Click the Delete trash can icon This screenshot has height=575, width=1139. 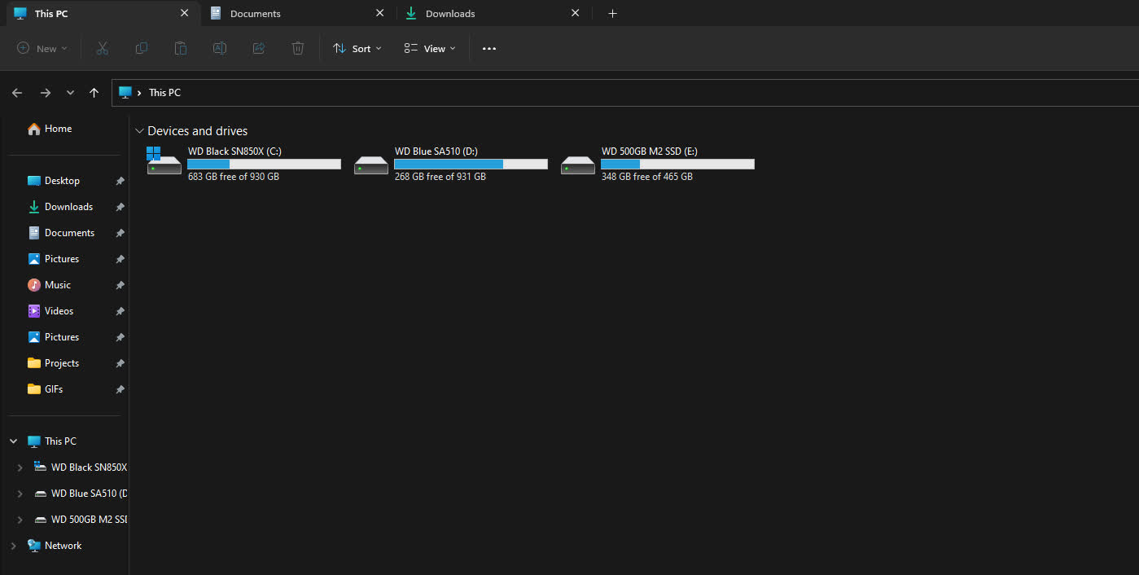tap(298, 49)
